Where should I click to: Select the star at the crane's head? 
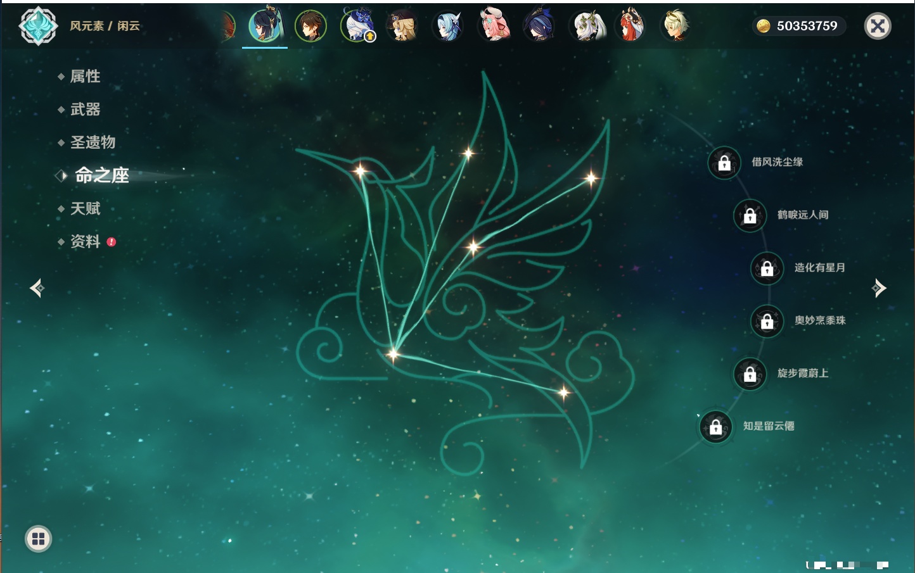pyautogui.click(x=360, y=170)
